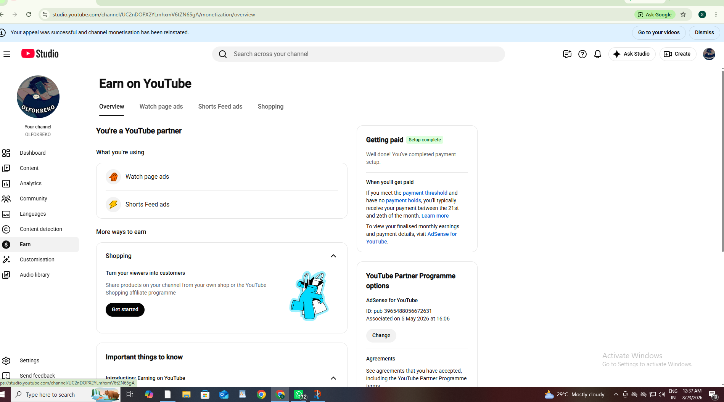The width and height of the screenshot is (724, 402).
Task: Open the Chrome profile S icon
Action: pyautogui.click(x=702, y=14)
